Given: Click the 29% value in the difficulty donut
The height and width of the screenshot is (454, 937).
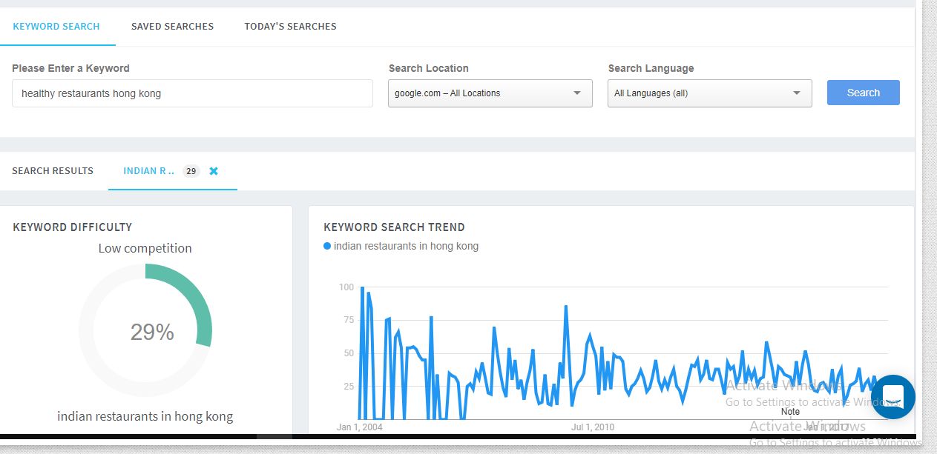Looking at the screenshot, I should (152, 333).
